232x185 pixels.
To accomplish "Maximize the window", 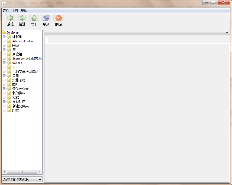I will [x=214, y=2].
